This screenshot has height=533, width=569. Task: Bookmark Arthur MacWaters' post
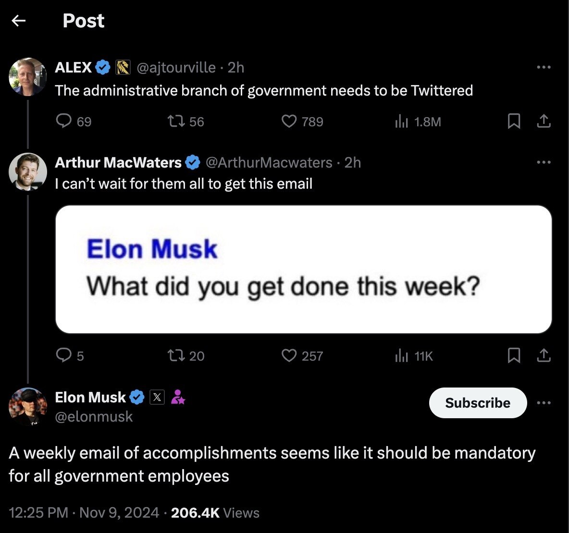tap(514, 356)
